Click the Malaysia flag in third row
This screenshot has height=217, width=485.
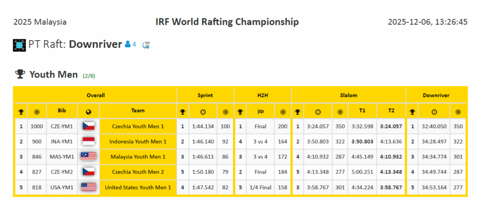click(x=89, y=156)
